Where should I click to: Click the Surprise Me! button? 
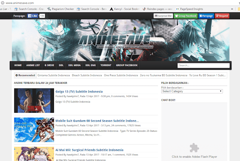pos(163,16)
